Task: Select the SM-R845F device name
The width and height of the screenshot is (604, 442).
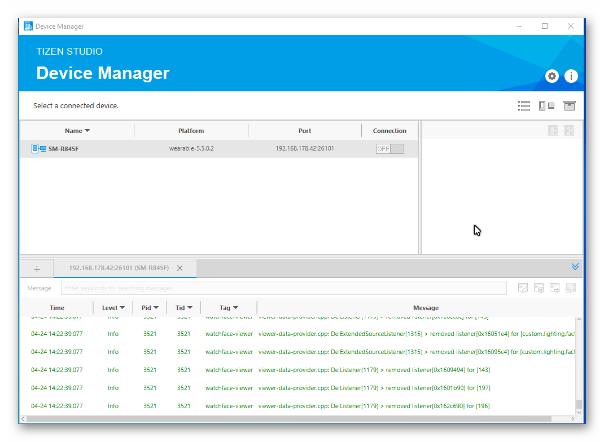Action: 64,149
